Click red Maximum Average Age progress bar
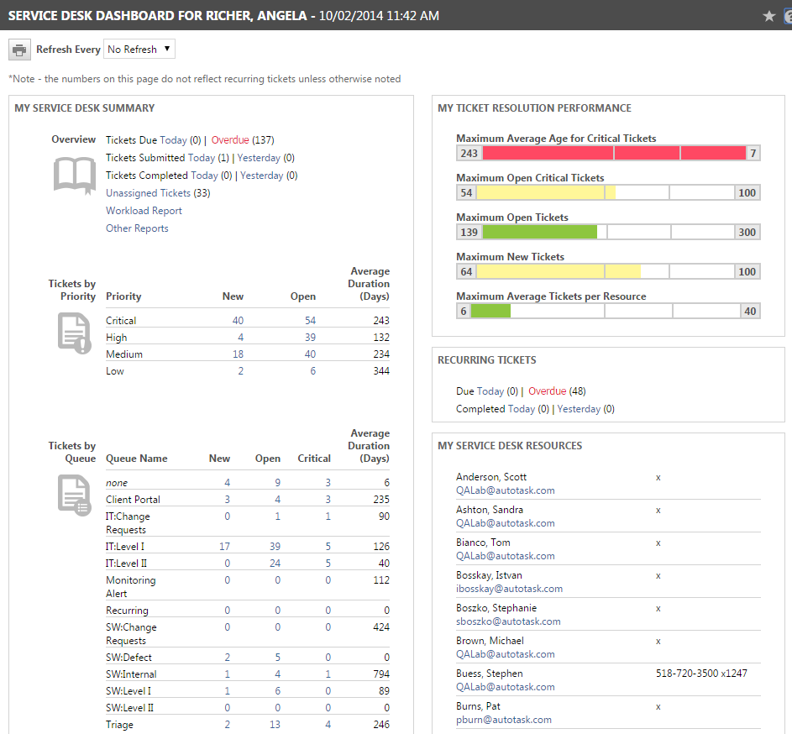792x734 pixels. point(614,153)
